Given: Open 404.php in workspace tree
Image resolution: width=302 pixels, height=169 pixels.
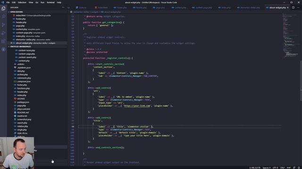Looking at the screenshot, I should 21,71.
